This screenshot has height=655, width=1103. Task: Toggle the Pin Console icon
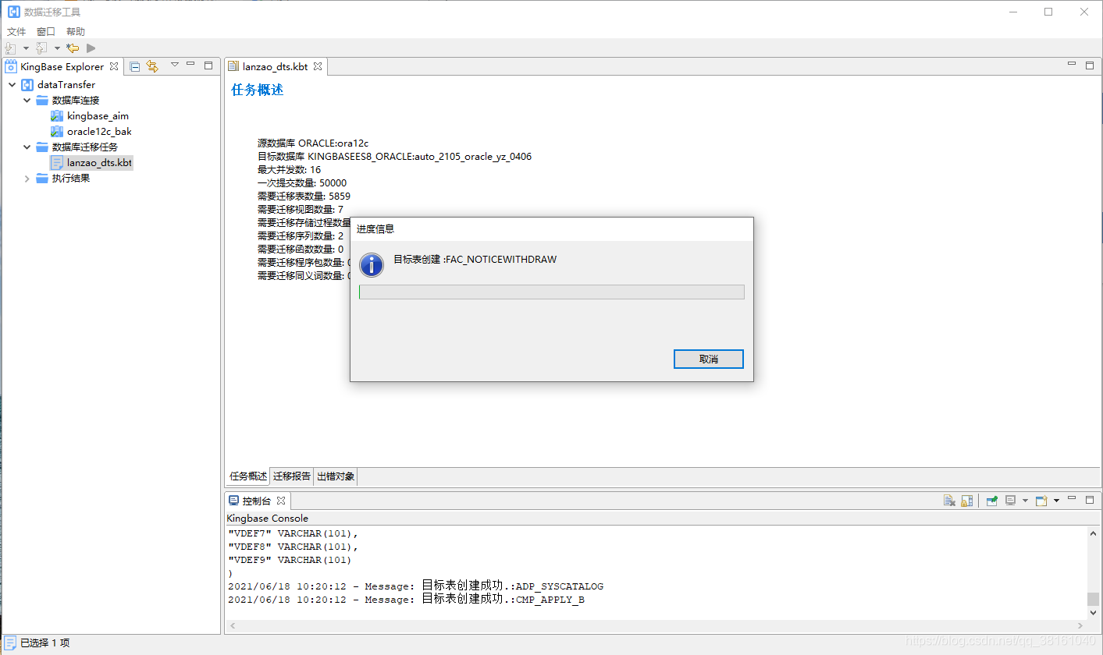coord(992,501)
